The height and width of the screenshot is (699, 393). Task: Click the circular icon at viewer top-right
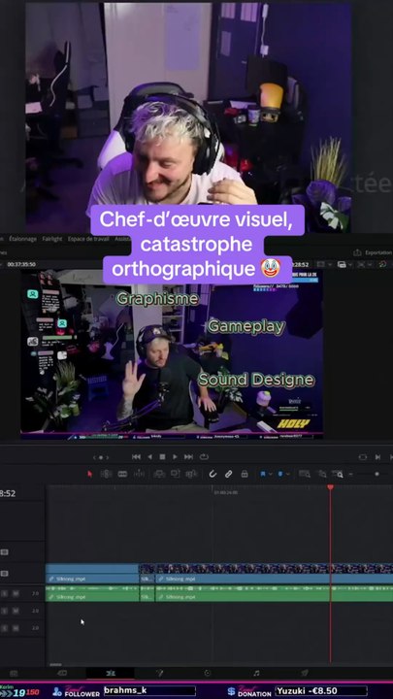coord(382,264)
